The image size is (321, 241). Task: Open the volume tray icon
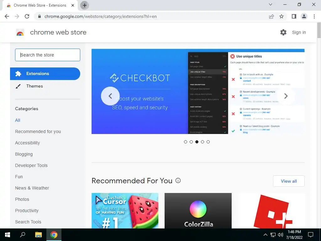[x=281, y=235]
